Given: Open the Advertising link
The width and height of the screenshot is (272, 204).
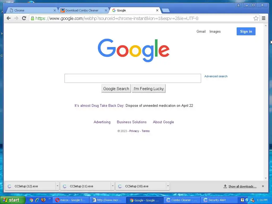Looking at the screenshot, I should tap(102, 122).
